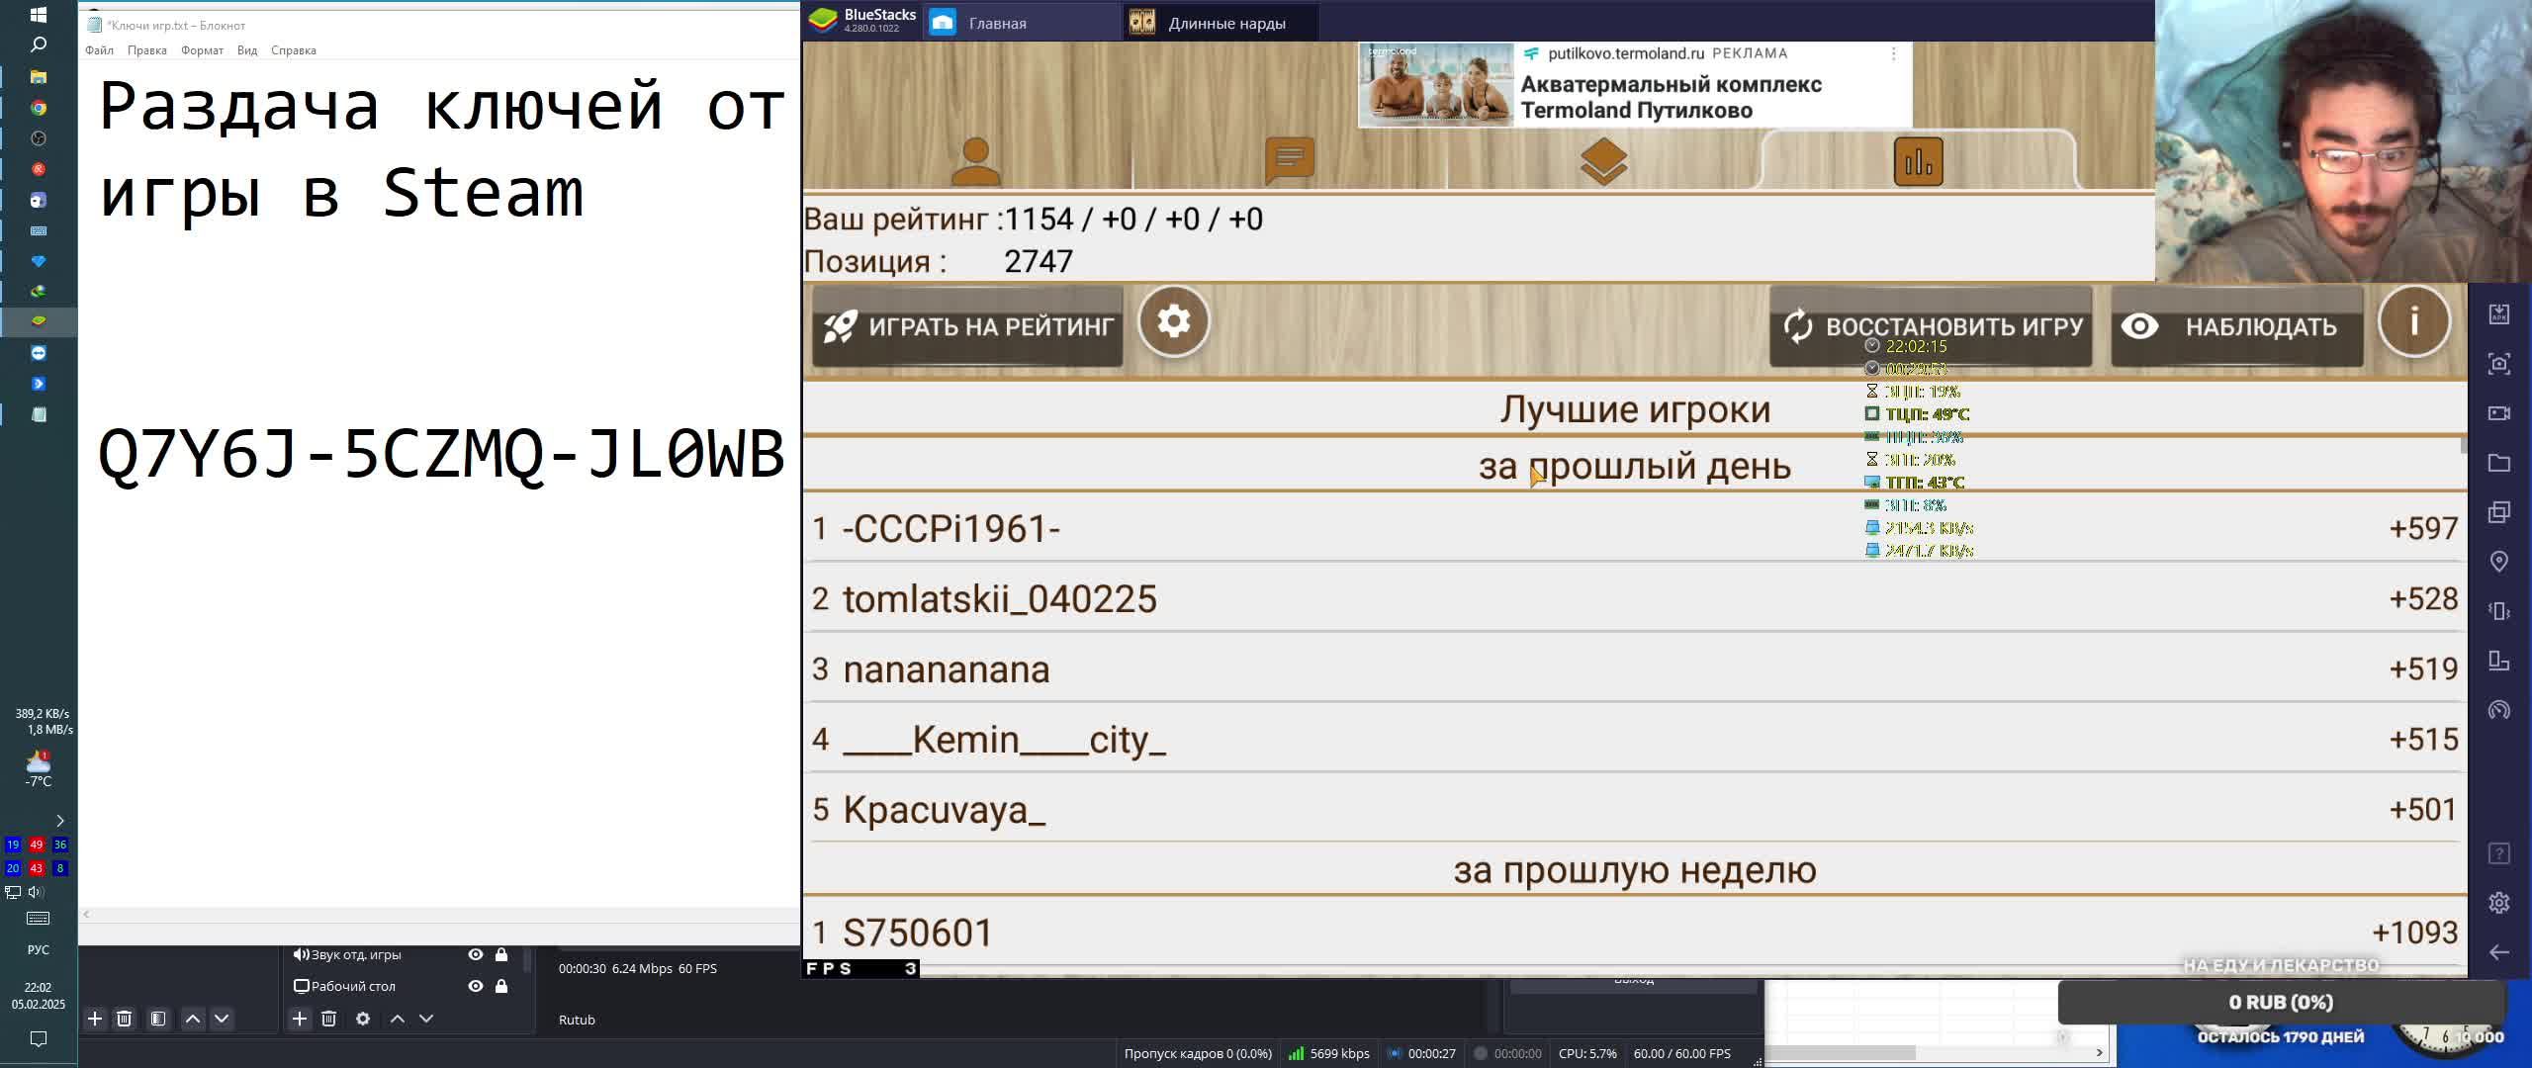
Task: Open BlueStacks screenshot tool in sidebar
Action: 2499,364
